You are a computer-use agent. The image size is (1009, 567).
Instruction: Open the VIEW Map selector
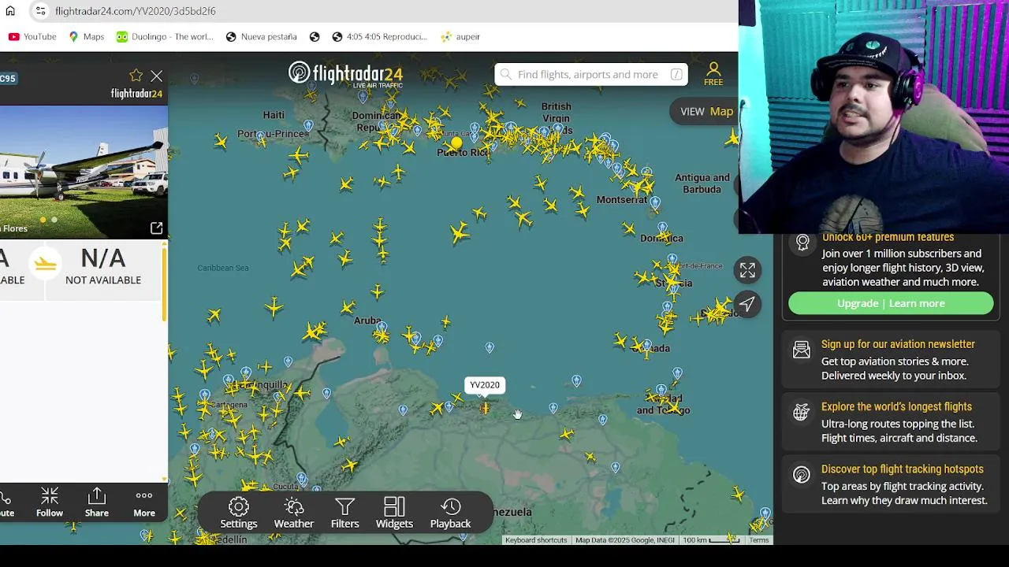[x=707, y=111]
